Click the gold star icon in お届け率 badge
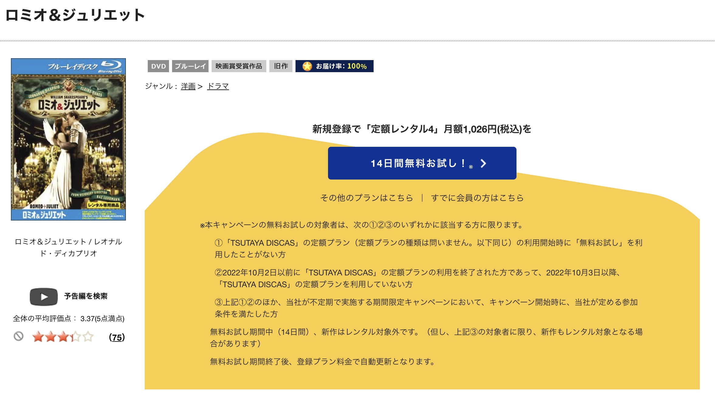The height and width of the screenshot is (407, 715). (307, 66)
